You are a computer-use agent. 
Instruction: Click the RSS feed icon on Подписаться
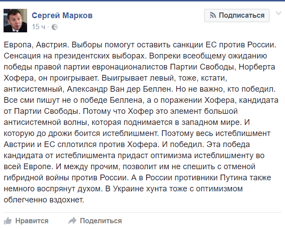213,16
